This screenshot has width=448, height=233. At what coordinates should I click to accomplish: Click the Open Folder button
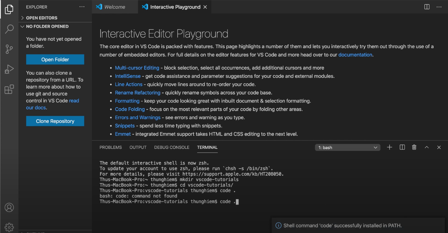[55, 59]
